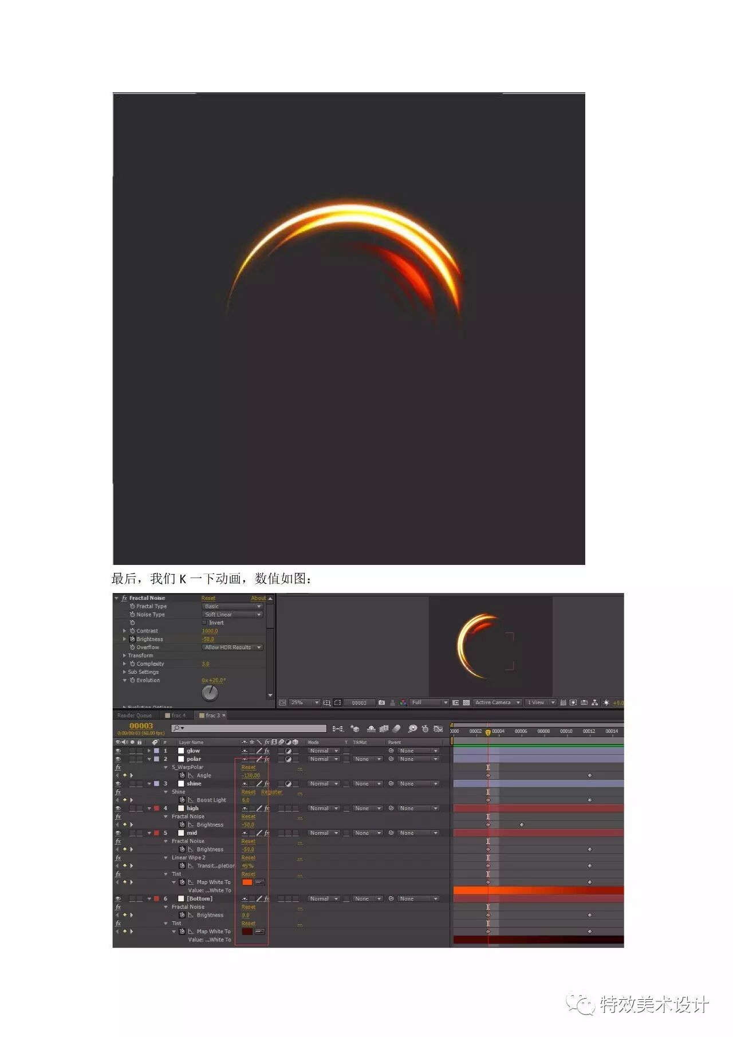Click the always preview this view icon
The image size is (733, 1037).
pos(283,702)
